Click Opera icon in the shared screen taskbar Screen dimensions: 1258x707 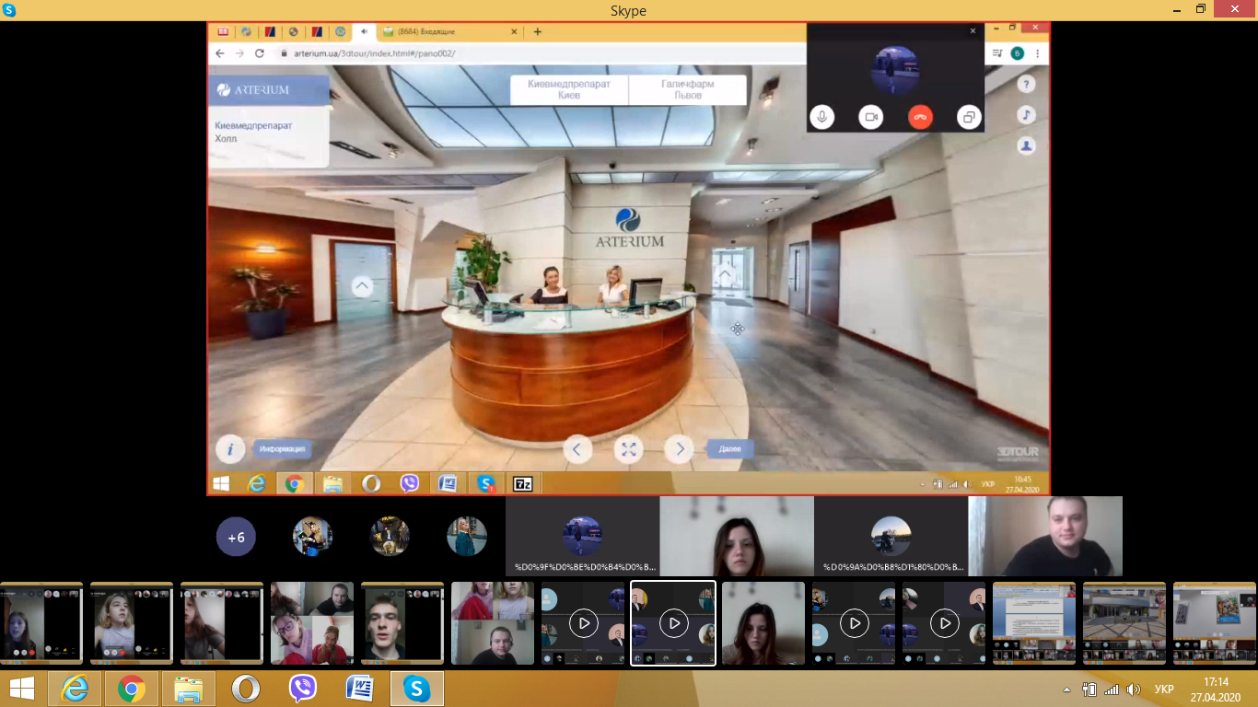pos(371,483)
